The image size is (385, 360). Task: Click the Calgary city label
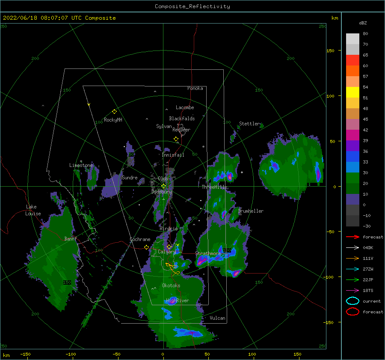[x=167, y=252]
